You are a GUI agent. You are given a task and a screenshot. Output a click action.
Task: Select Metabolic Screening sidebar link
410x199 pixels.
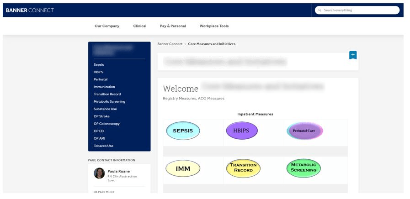tap(110, 101)
